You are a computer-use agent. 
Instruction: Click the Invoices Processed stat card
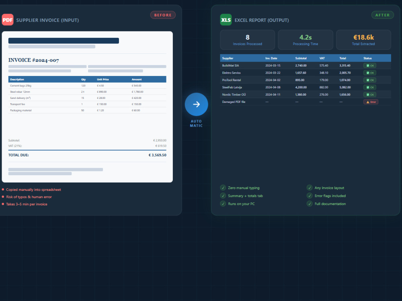coord(247,40)
